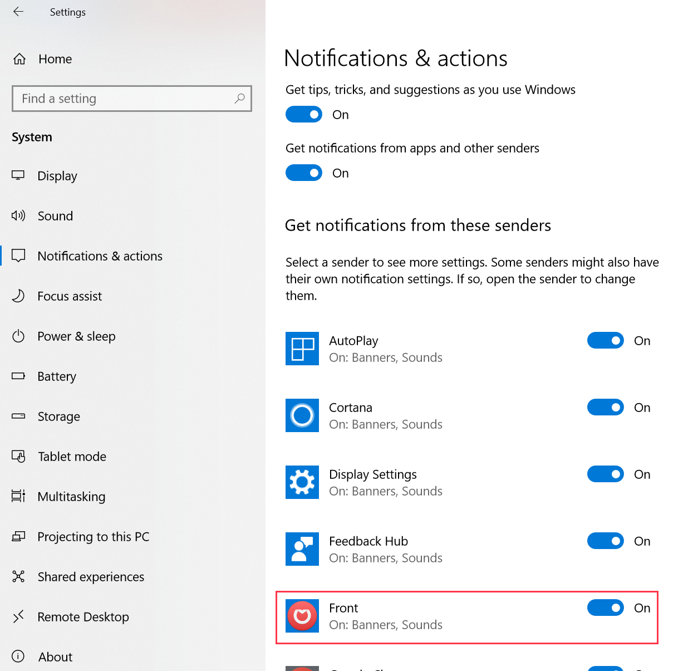688x671 pixels.
Task: Click the search magnifier icon in Find a setting
Action: click(239, 99)
